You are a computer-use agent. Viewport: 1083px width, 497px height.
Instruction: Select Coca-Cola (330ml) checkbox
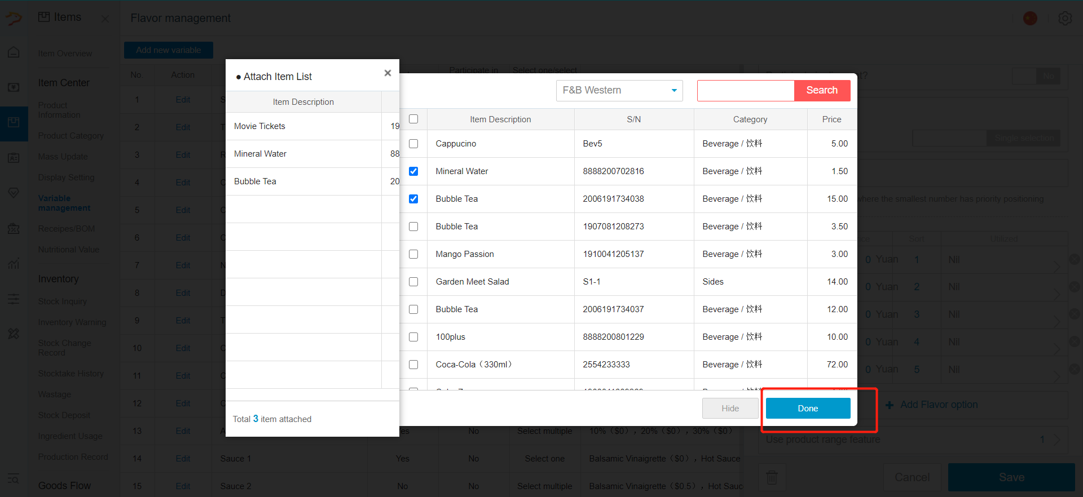tap(413, 365)
